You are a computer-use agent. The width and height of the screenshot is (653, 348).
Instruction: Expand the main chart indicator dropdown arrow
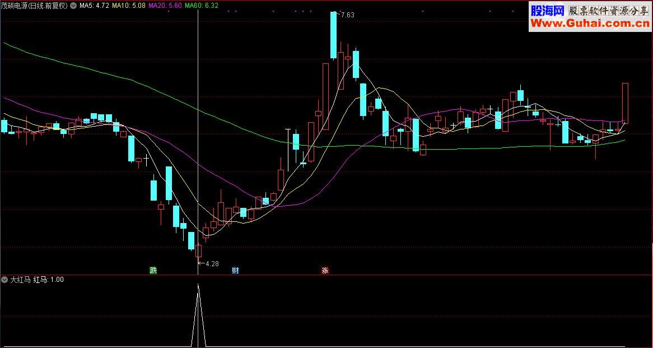coord(74,6)
